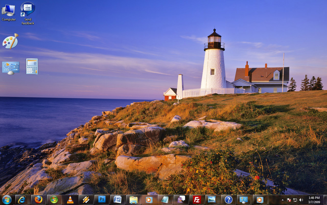Open the Help and Support question mark icon
Screen dimensions: 327x205
point(228,199)
